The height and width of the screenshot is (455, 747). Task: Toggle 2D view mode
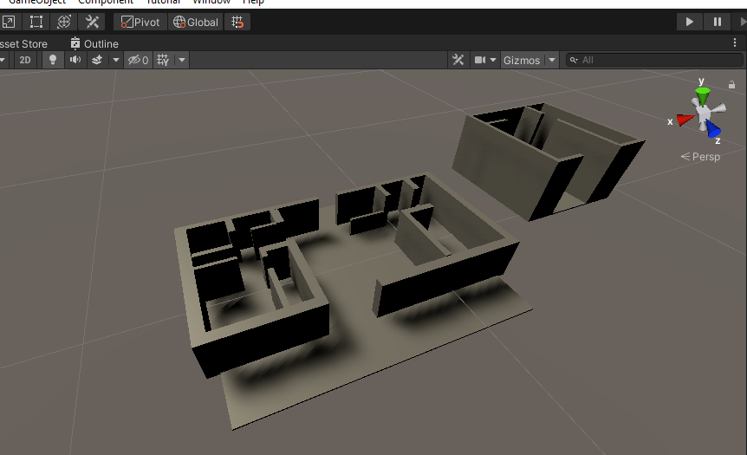point(25,60)
